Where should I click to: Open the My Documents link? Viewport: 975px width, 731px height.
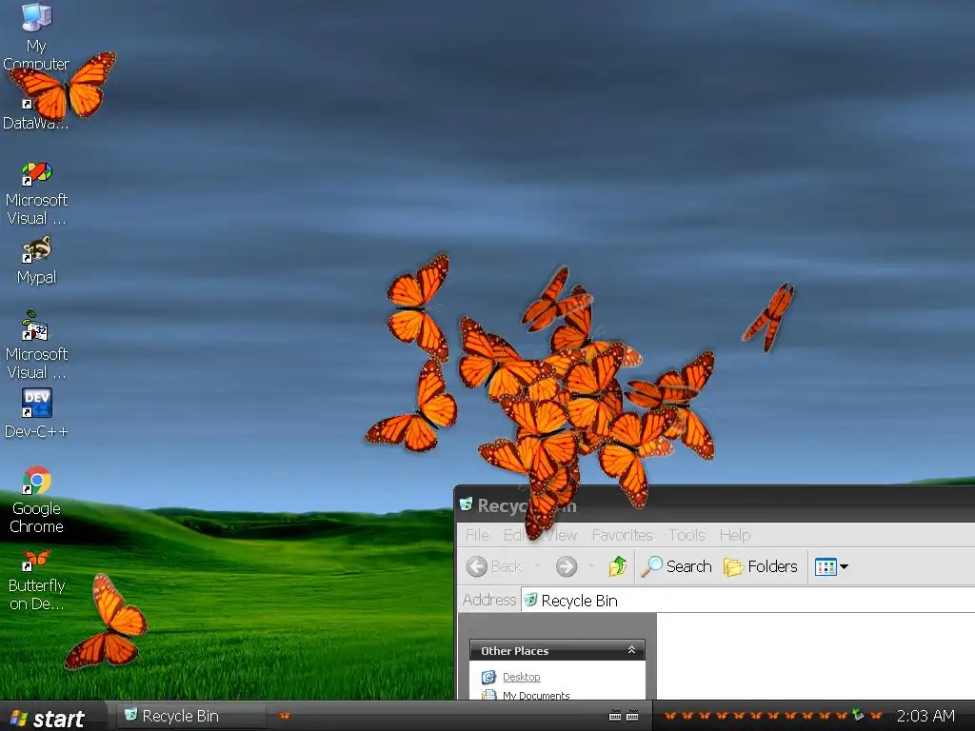click(x=536, y=695)
